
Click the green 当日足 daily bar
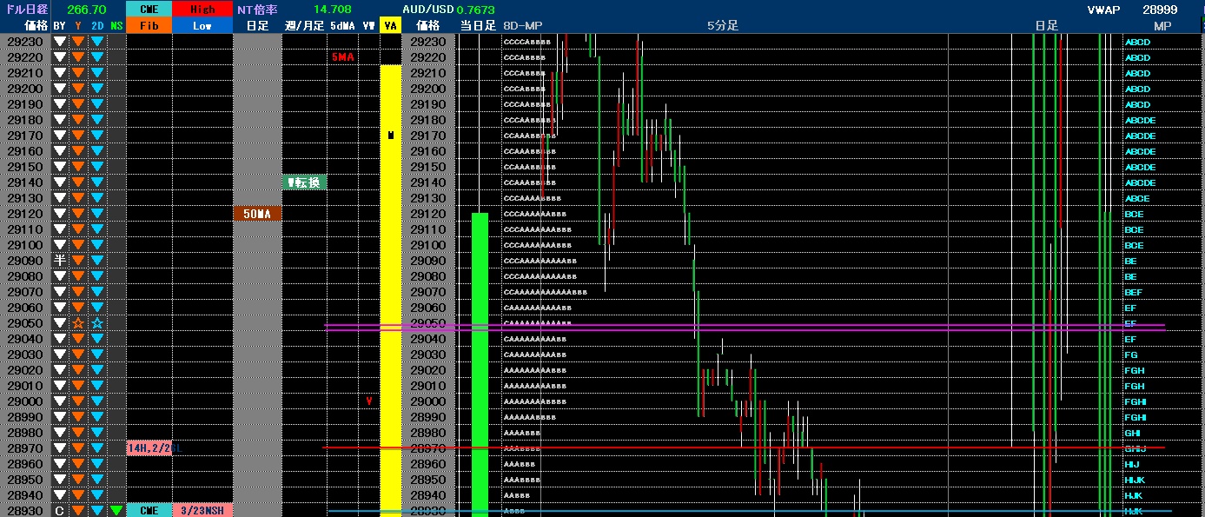(480, 364)
